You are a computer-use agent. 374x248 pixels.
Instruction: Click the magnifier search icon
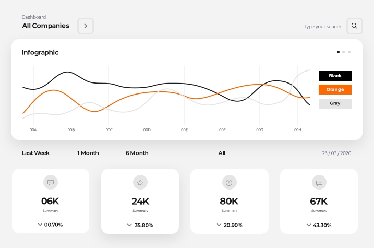tap(354, 26)
